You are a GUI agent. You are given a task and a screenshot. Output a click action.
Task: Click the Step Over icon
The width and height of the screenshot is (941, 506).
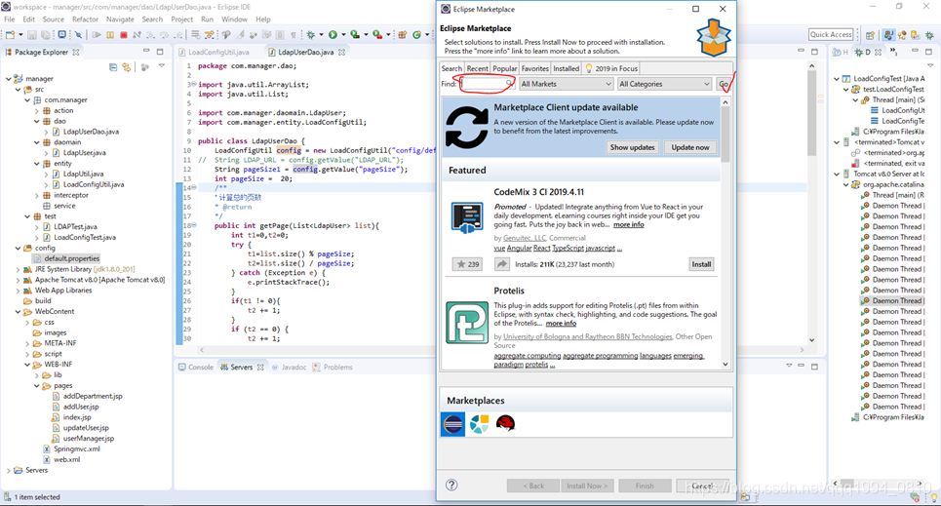click(165, 35)
